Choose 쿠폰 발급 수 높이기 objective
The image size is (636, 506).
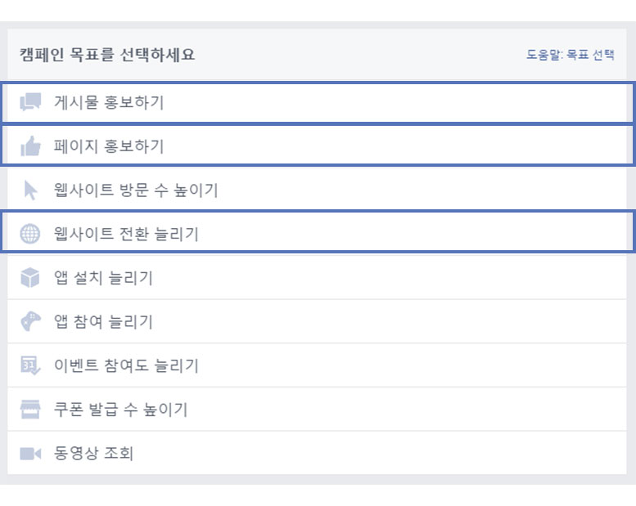pos(121,410)
